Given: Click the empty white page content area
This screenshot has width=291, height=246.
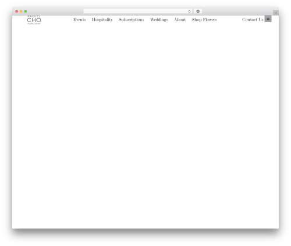Looking at the screenshot, I should pyautogui.click(x=145, y=126).
